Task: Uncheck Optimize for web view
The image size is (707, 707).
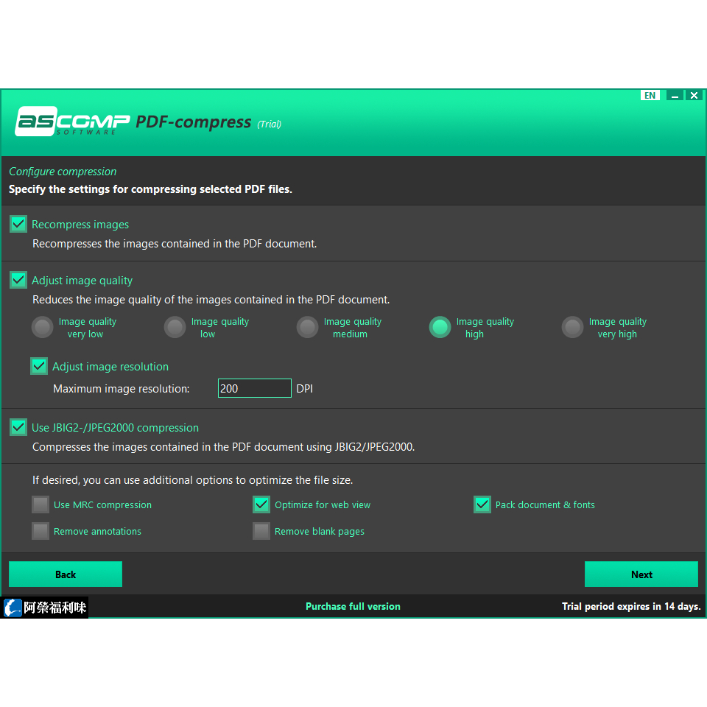Action: click(261, 504)
